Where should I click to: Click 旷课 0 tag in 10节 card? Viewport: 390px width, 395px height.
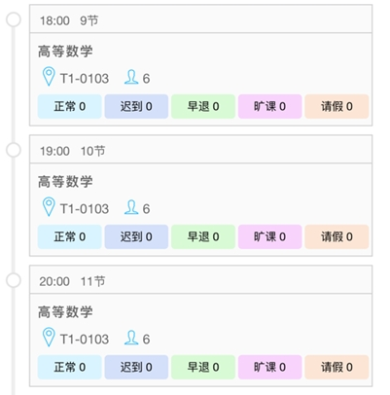click(x=270, y=236)
